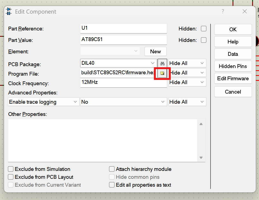Open Clock Frequency Hide All dropdown

click(x=187, y=82)
